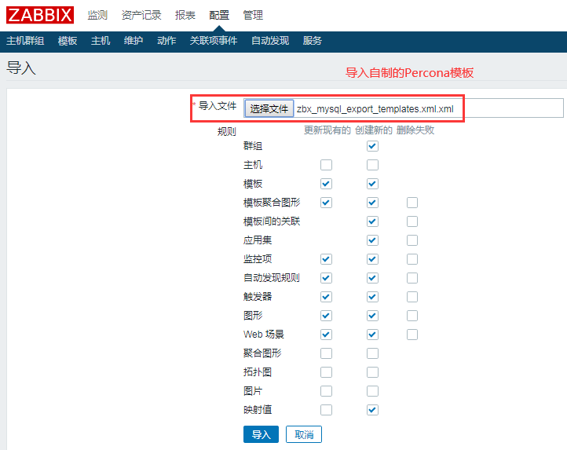Check 删除失败 for 触发器
The image size is (567, 450).
click(x=412, y=297)
